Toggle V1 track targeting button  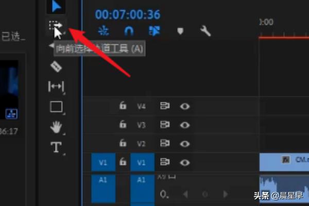pos(142,162)
